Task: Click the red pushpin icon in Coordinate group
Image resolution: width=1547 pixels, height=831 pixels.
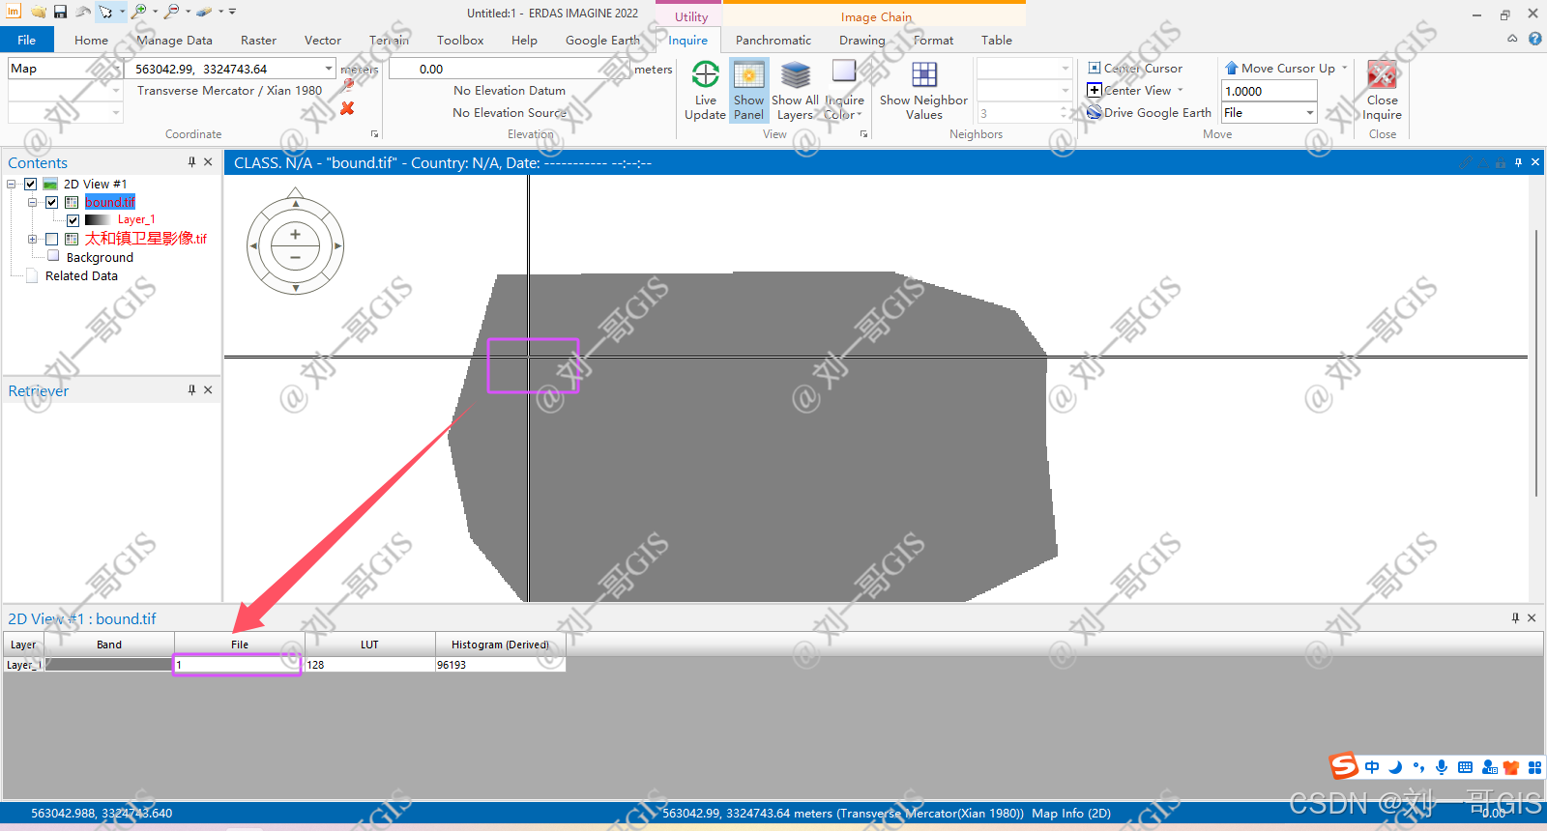Action: (x=348, y=85)
